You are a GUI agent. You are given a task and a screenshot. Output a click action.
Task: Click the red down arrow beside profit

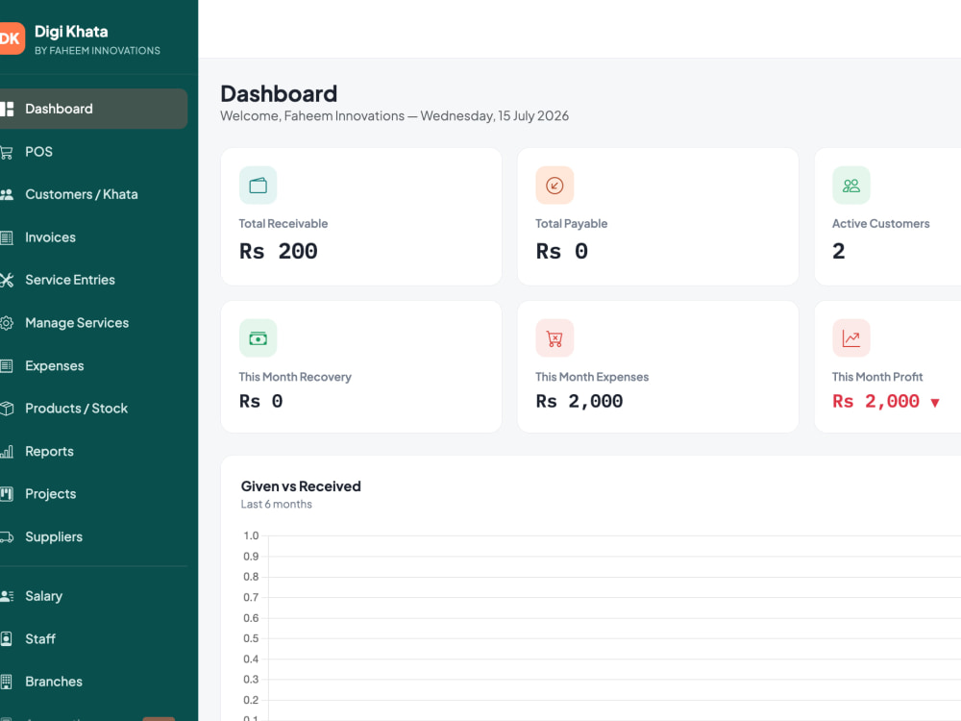click(x=935, y=403)
